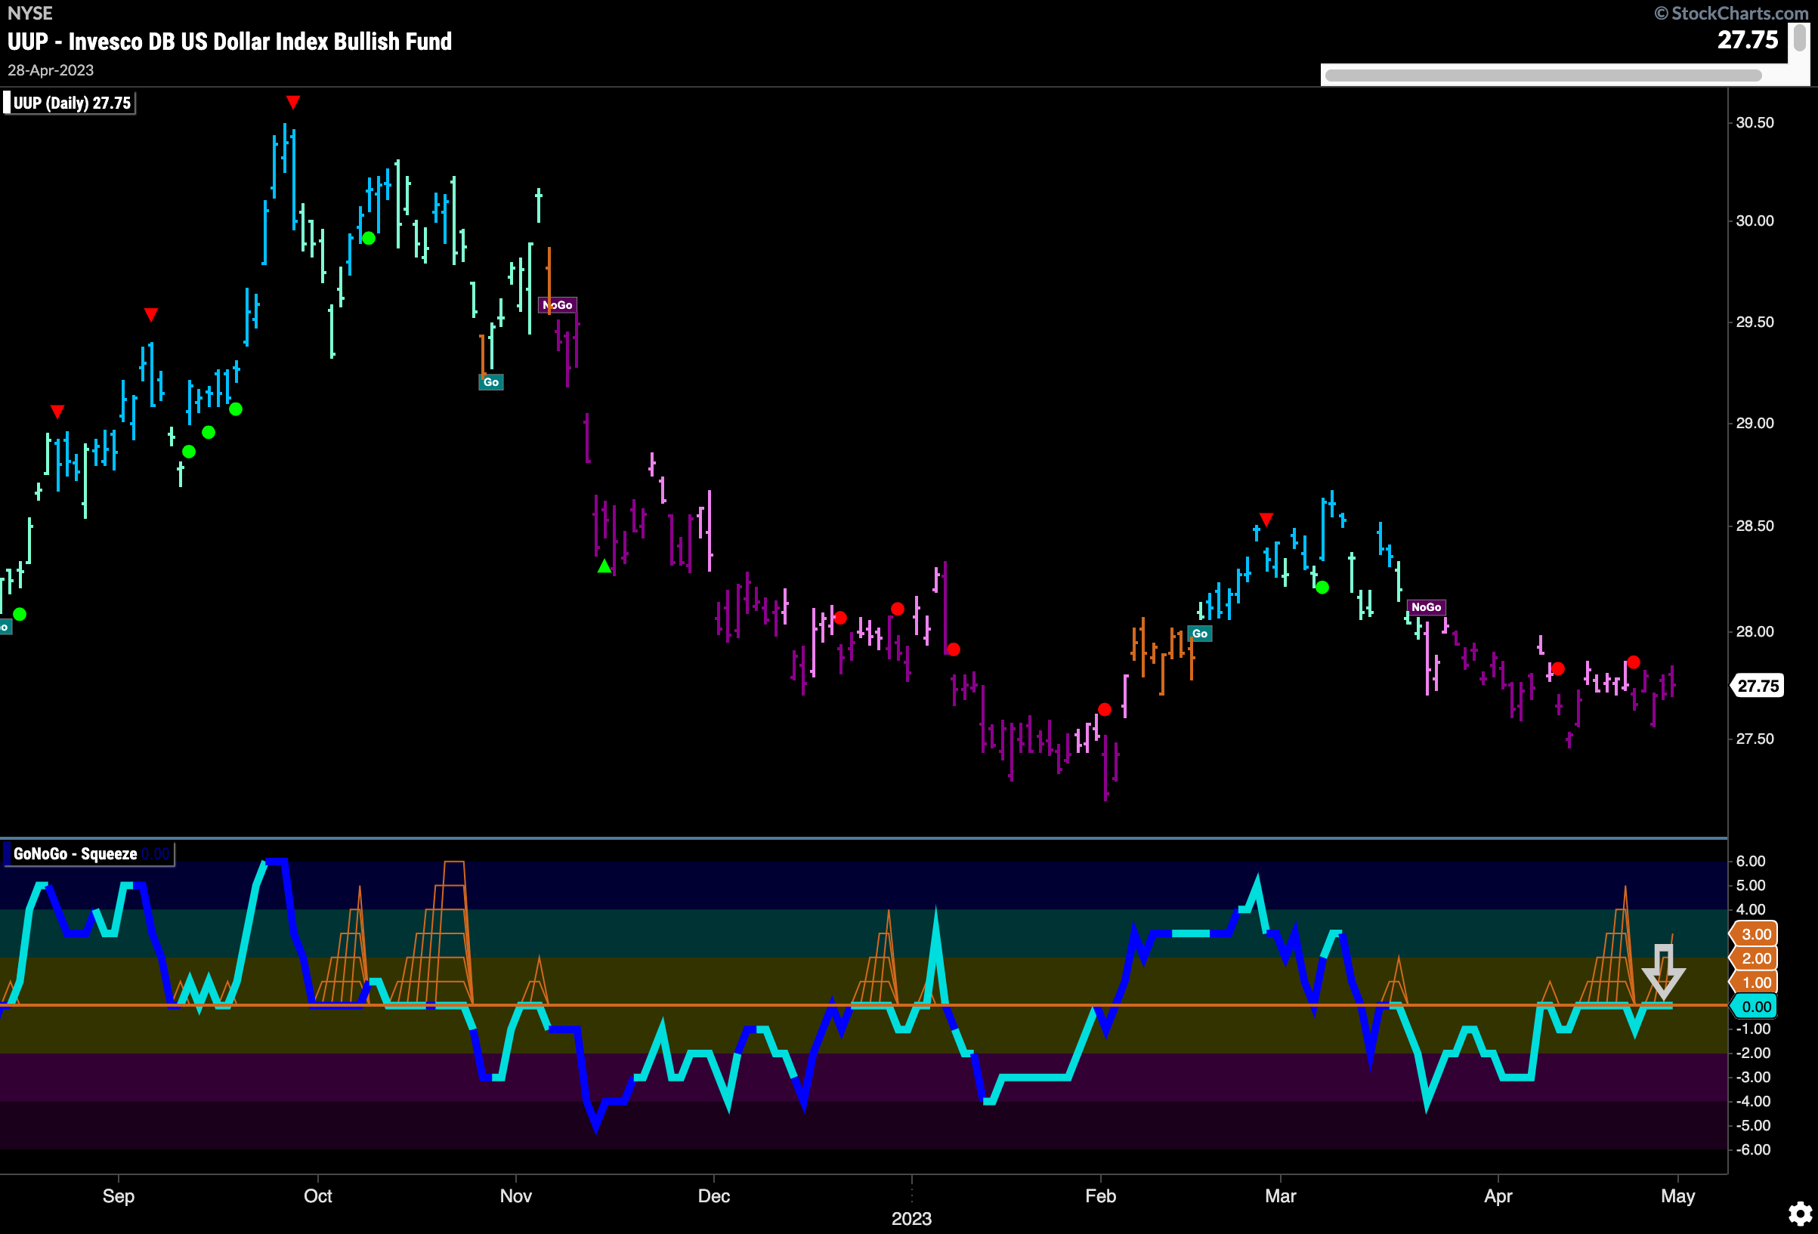Click the red dot marker in early January
The width and height of the screenshot is (1818, 1234).
pyautogui.click(x=953, y=649)
